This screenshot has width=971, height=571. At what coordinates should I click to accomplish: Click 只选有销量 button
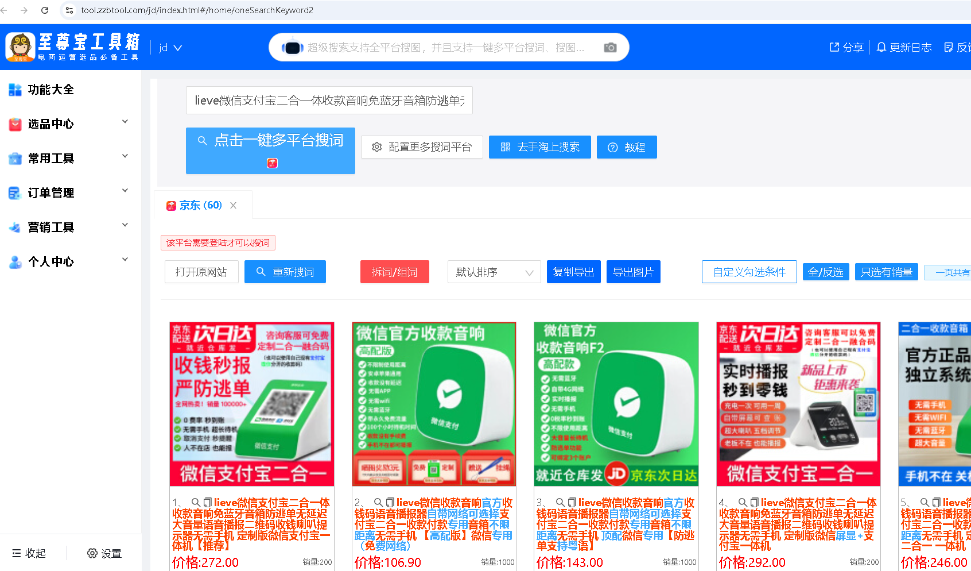point(887,272)
